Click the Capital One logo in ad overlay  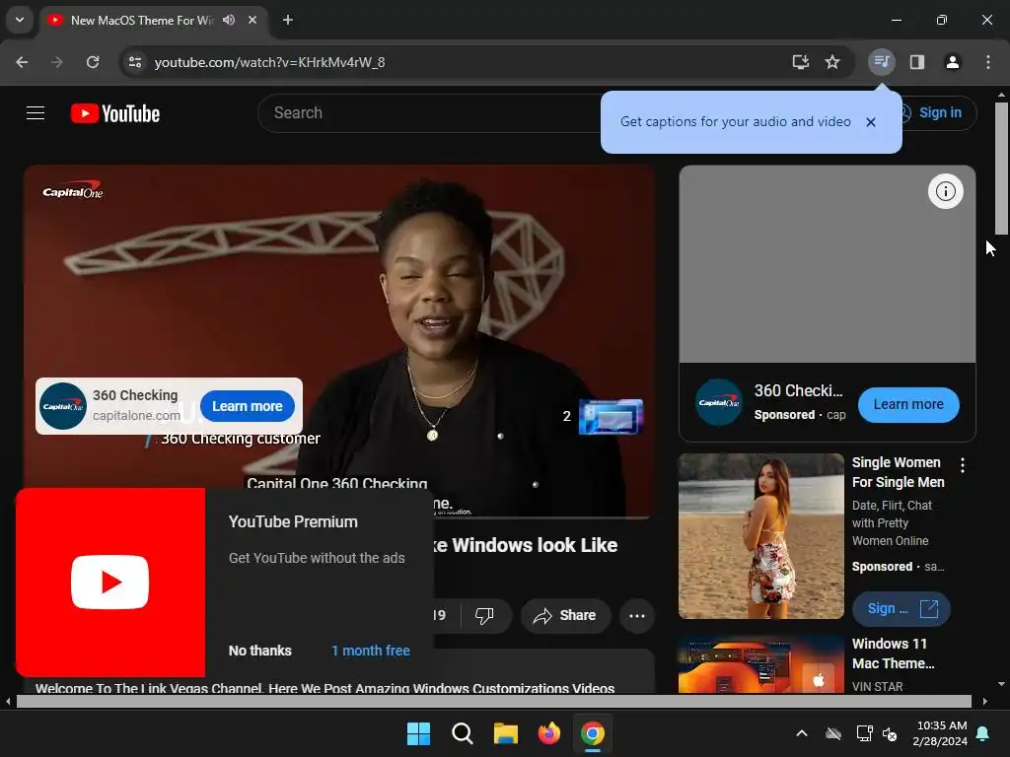coord(62,406)
